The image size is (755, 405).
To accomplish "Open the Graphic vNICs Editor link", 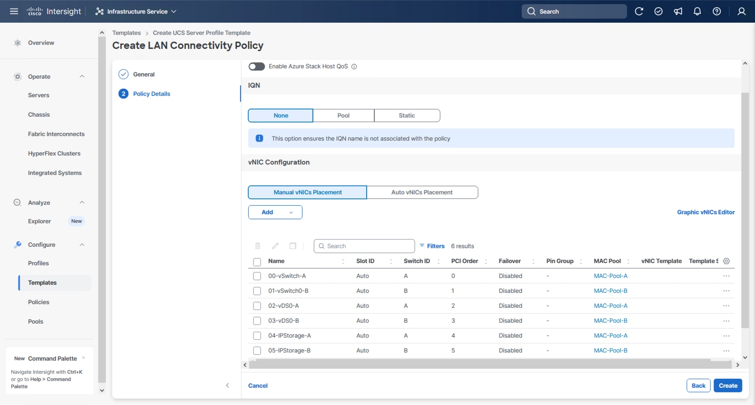I will point(705,212).
